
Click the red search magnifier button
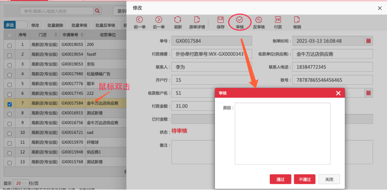coord(97,11)
